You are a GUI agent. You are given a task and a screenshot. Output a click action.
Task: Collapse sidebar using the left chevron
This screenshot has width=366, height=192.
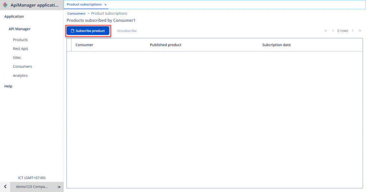(5, 187)
